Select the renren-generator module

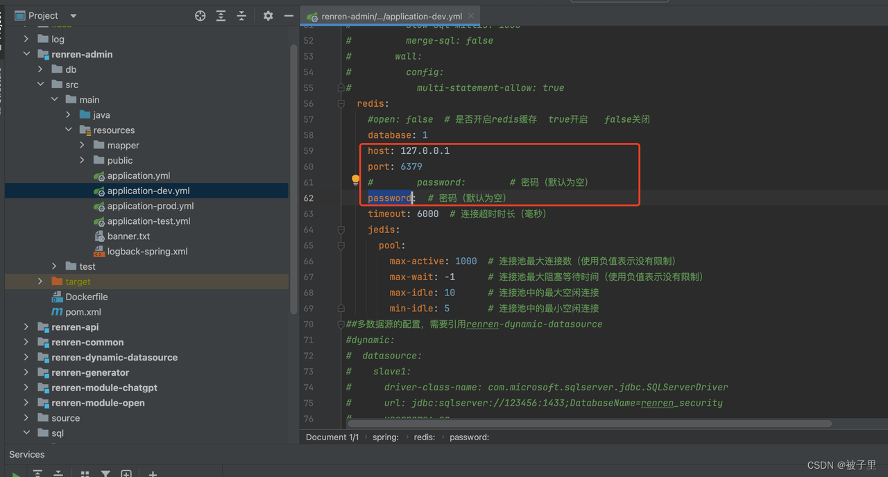pos(90,373)
